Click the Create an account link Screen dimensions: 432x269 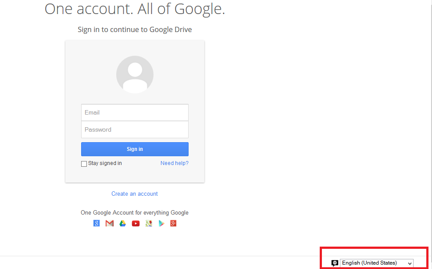(x=135, y=194)
